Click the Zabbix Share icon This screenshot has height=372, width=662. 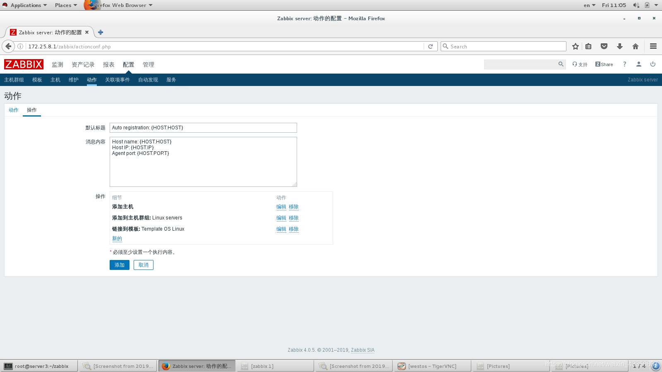pyautogui.click(x=604, y=64)
